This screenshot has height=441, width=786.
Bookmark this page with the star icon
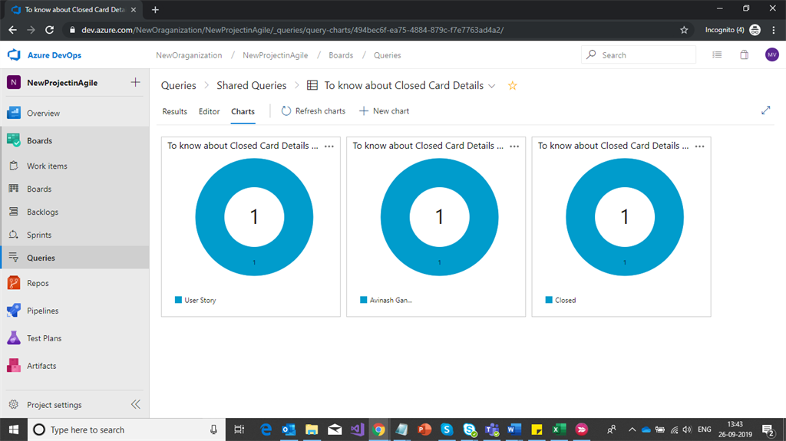684,30
